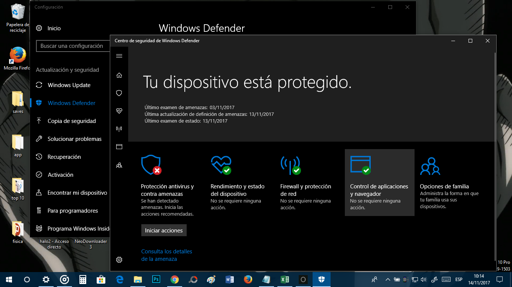Image resolution: width=512 pixels, height=287 pixels.
Task: Go to Inicio in Configuración window
Action: [x=54, y=28]
